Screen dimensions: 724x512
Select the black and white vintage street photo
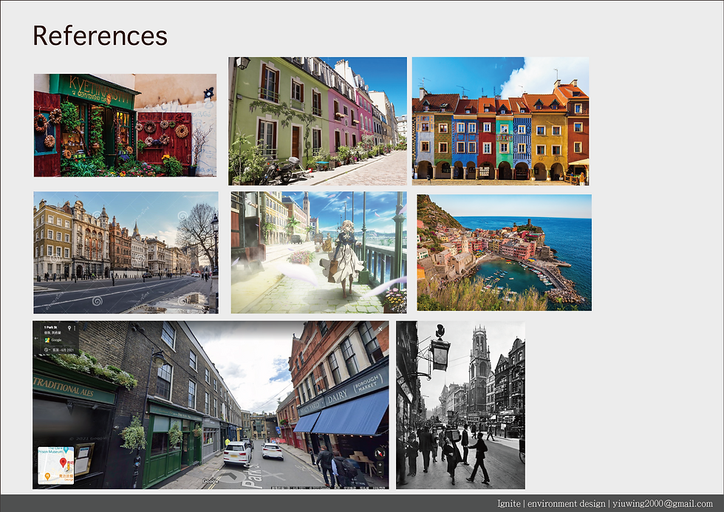click(x=460, y=405)
